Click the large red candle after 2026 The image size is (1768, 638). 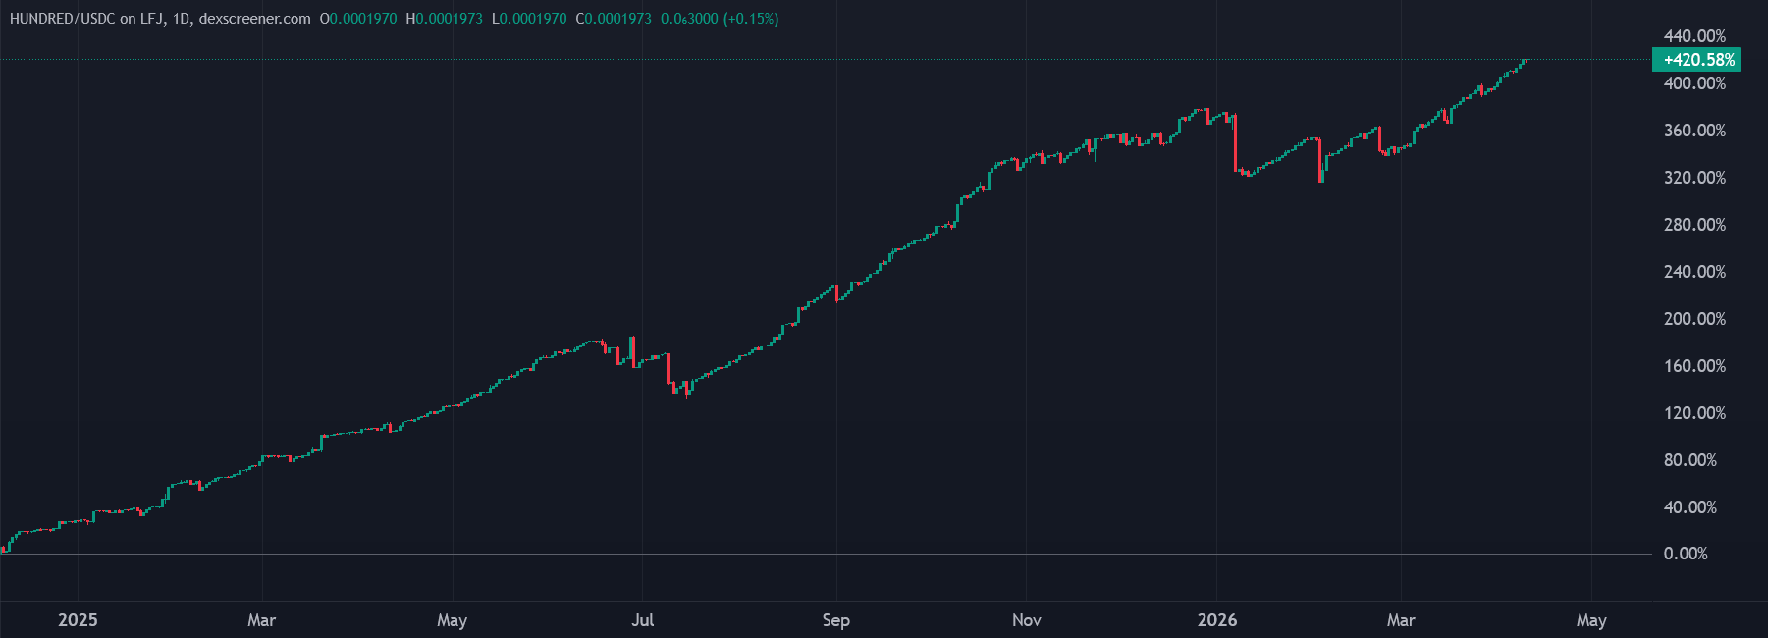pyautogui.click(x=1235, y=143)
